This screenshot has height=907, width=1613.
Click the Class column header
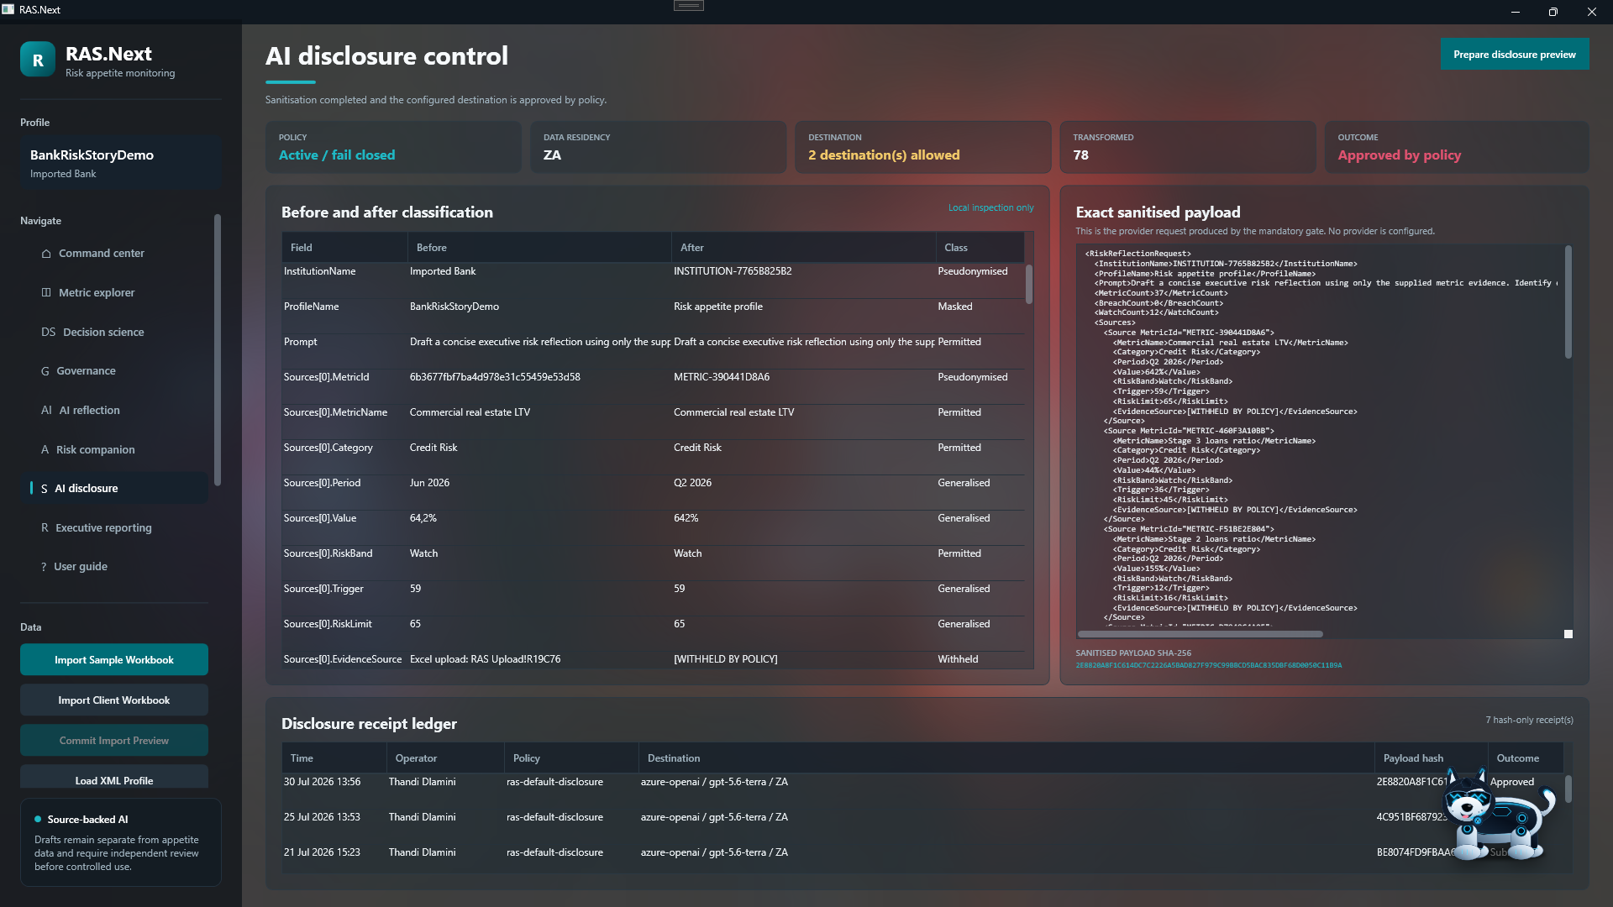pos(956,248)
